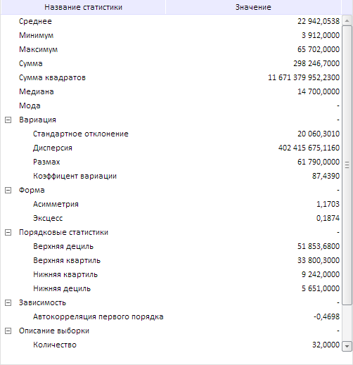Select the Дисперсия row

[171, 148]
